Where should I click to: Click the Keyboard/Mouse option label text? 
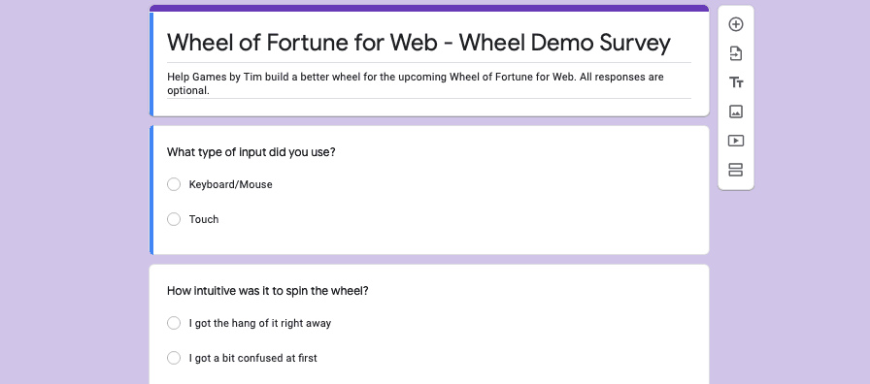pos(230,184)
